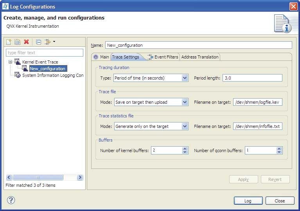This screenshot has height=211, width=300.
Task: Switch to the Event Filters tab
Action: pyautogui.click(x=163, y=57)
